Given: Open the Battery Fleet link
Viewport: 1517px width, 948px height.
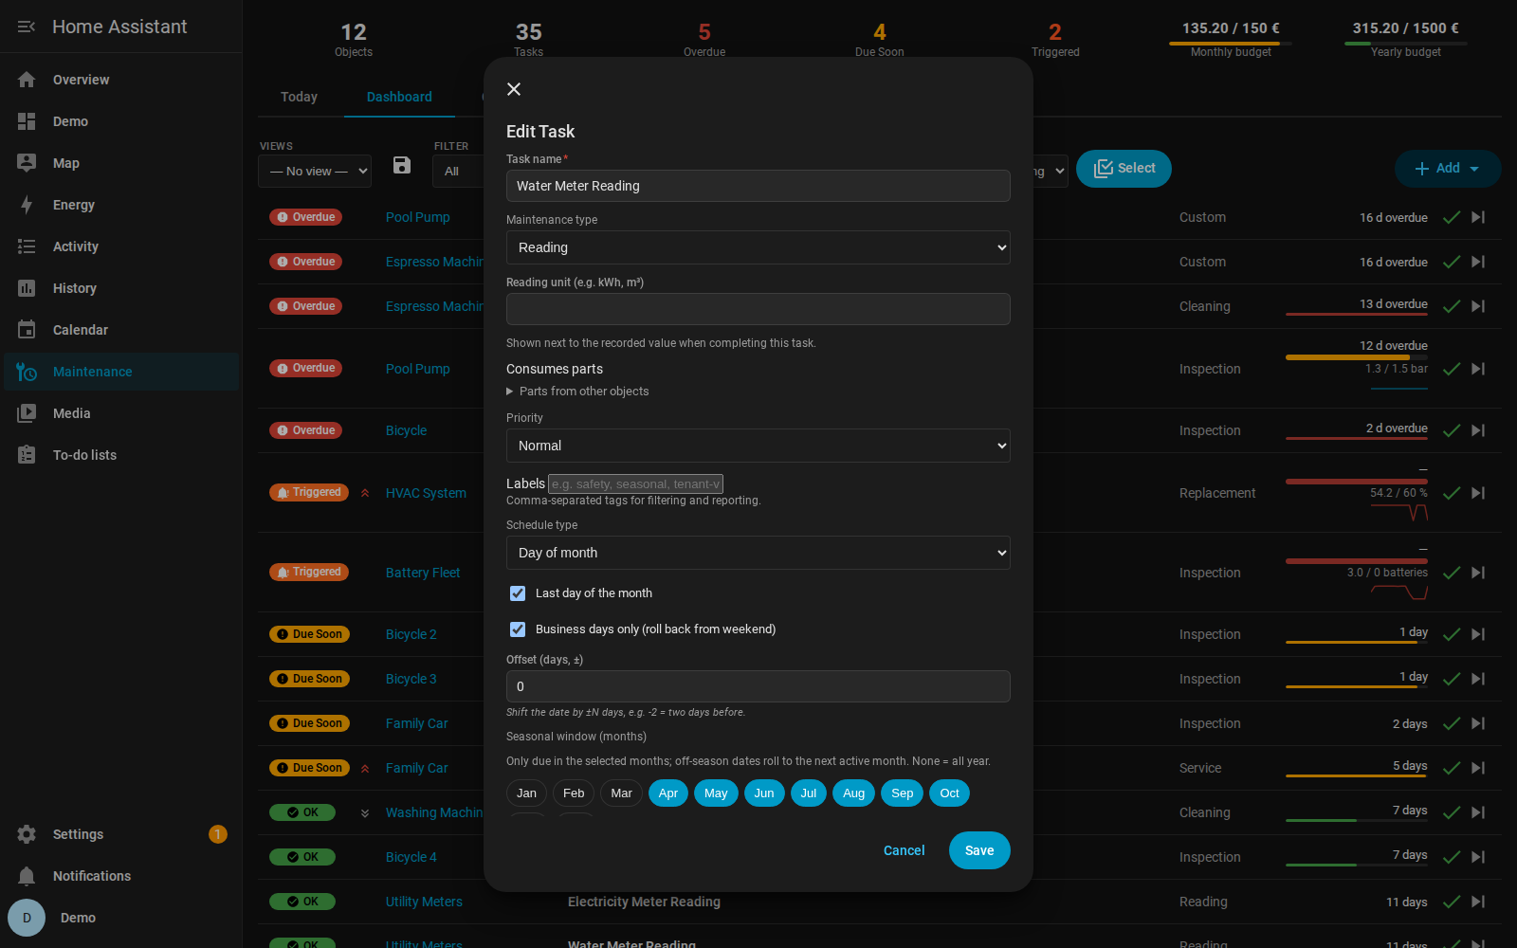Looking at the screenshot, I should tap(423, 573).
